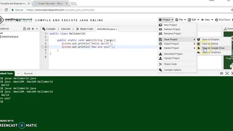Fold the code at line 3

pos(48,40)
